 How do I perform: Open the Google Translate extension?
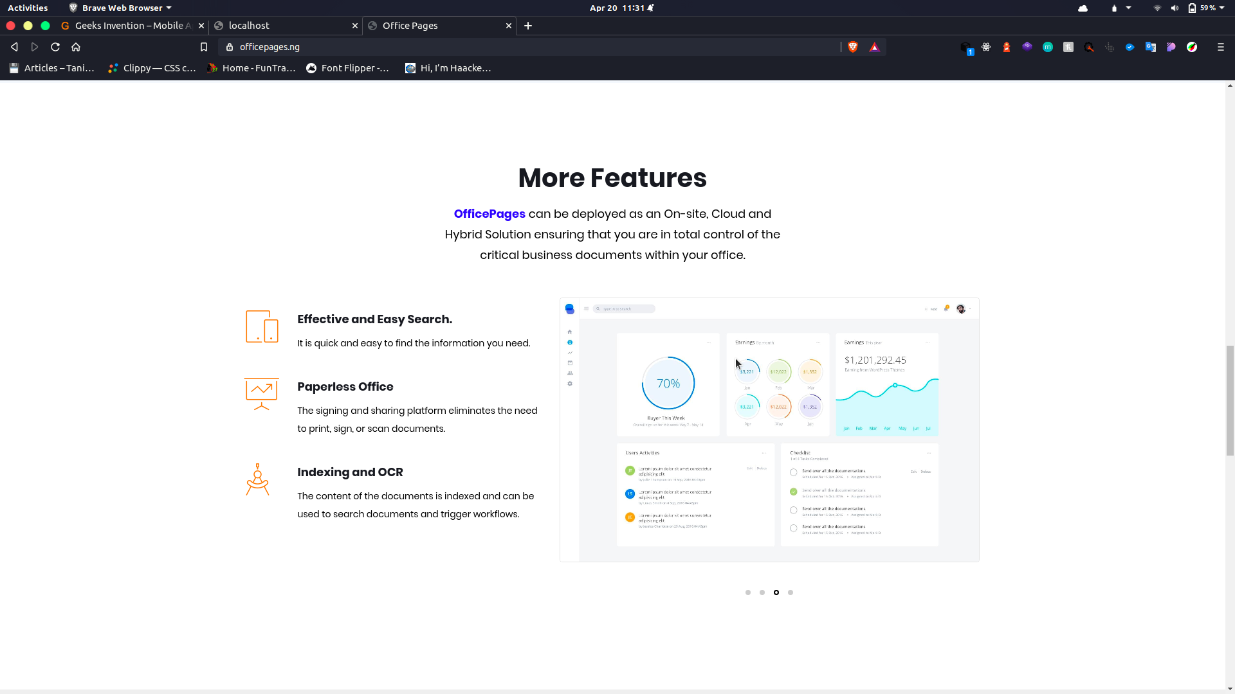1151,47
